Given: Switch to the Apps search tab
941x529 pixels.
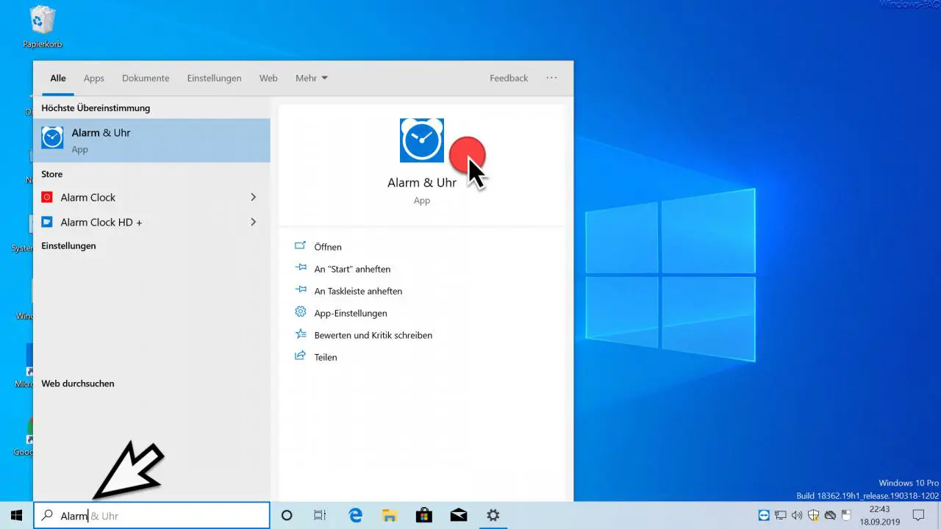Looking at the screenshot, I should click(x=94, y=78).
